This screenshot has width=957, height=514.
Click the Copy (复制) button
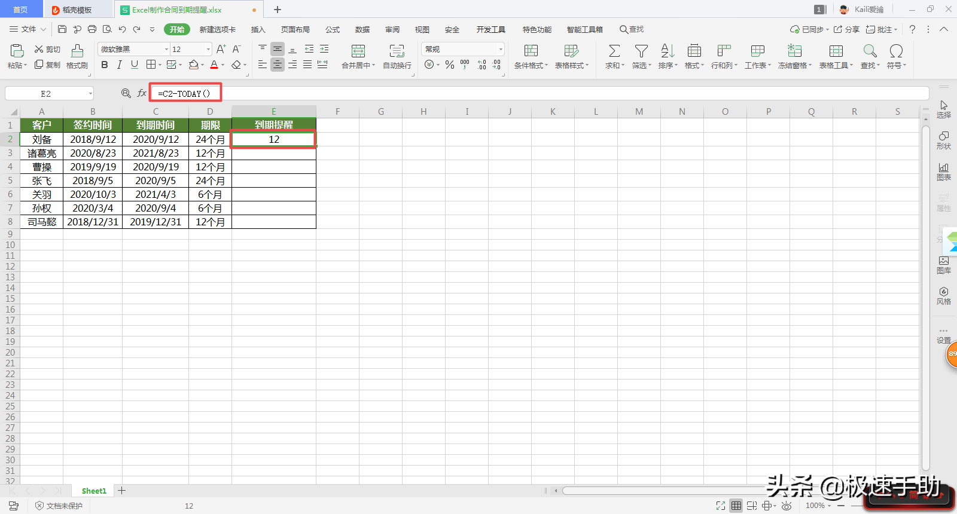click(47, 65)
